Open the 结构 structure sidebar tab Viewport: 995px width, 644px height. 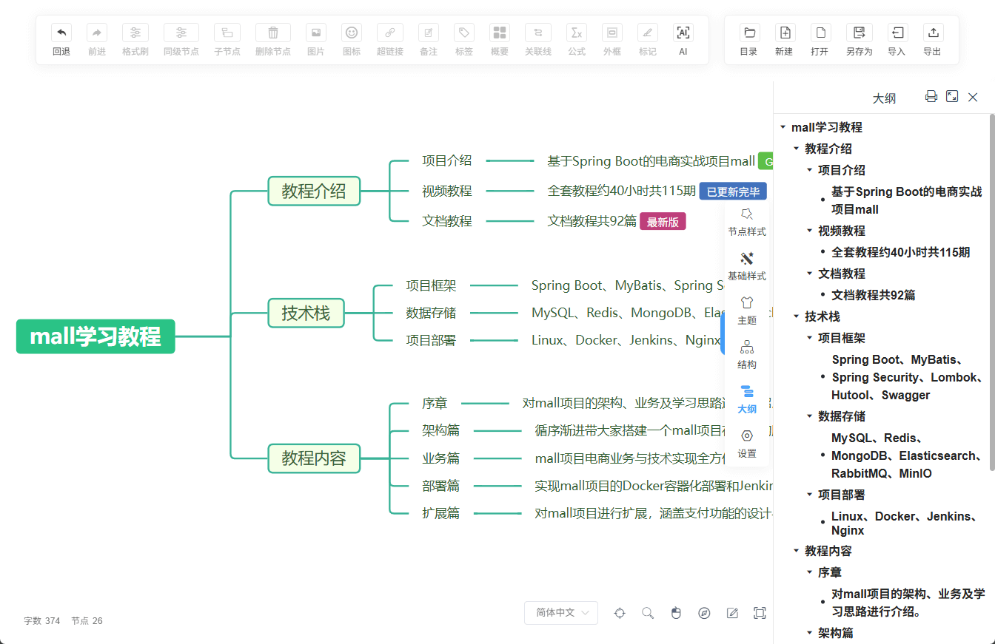coord(747,355)
